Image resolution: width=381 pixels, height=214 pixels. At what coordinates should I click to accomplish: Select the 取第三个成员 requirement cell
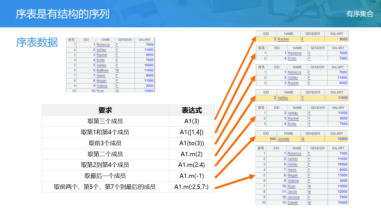105,121
